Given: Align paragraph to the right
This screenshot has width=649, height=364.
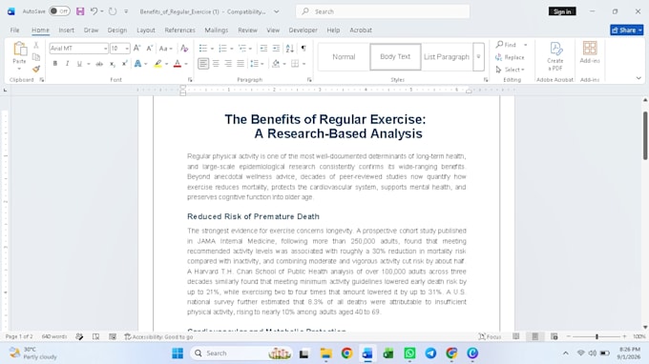Looking at the screenshot, I should (x=228, y=64).
